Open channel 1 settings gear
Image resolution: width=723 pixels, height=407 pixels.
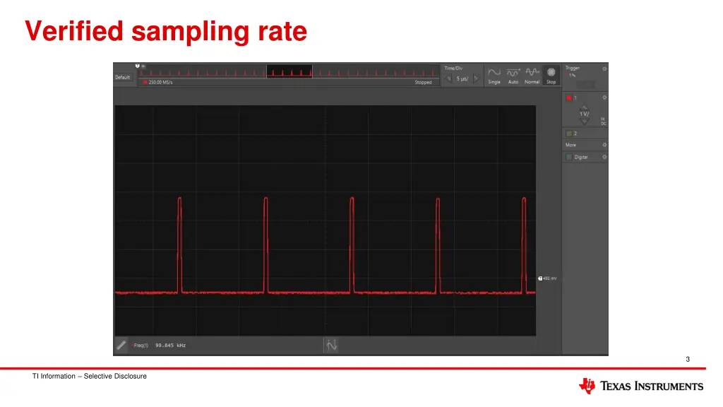pos(604,97)
